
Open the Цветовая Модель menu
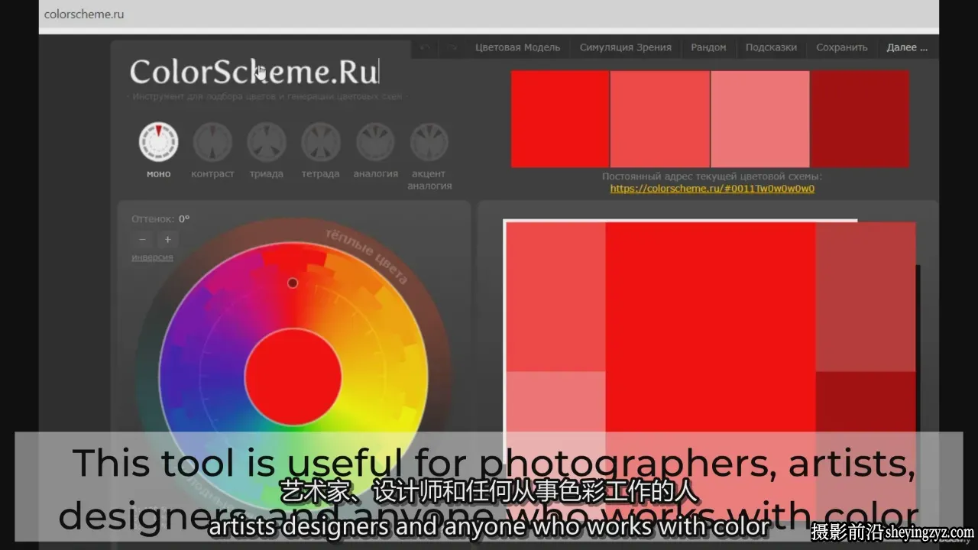coord(518,47)
